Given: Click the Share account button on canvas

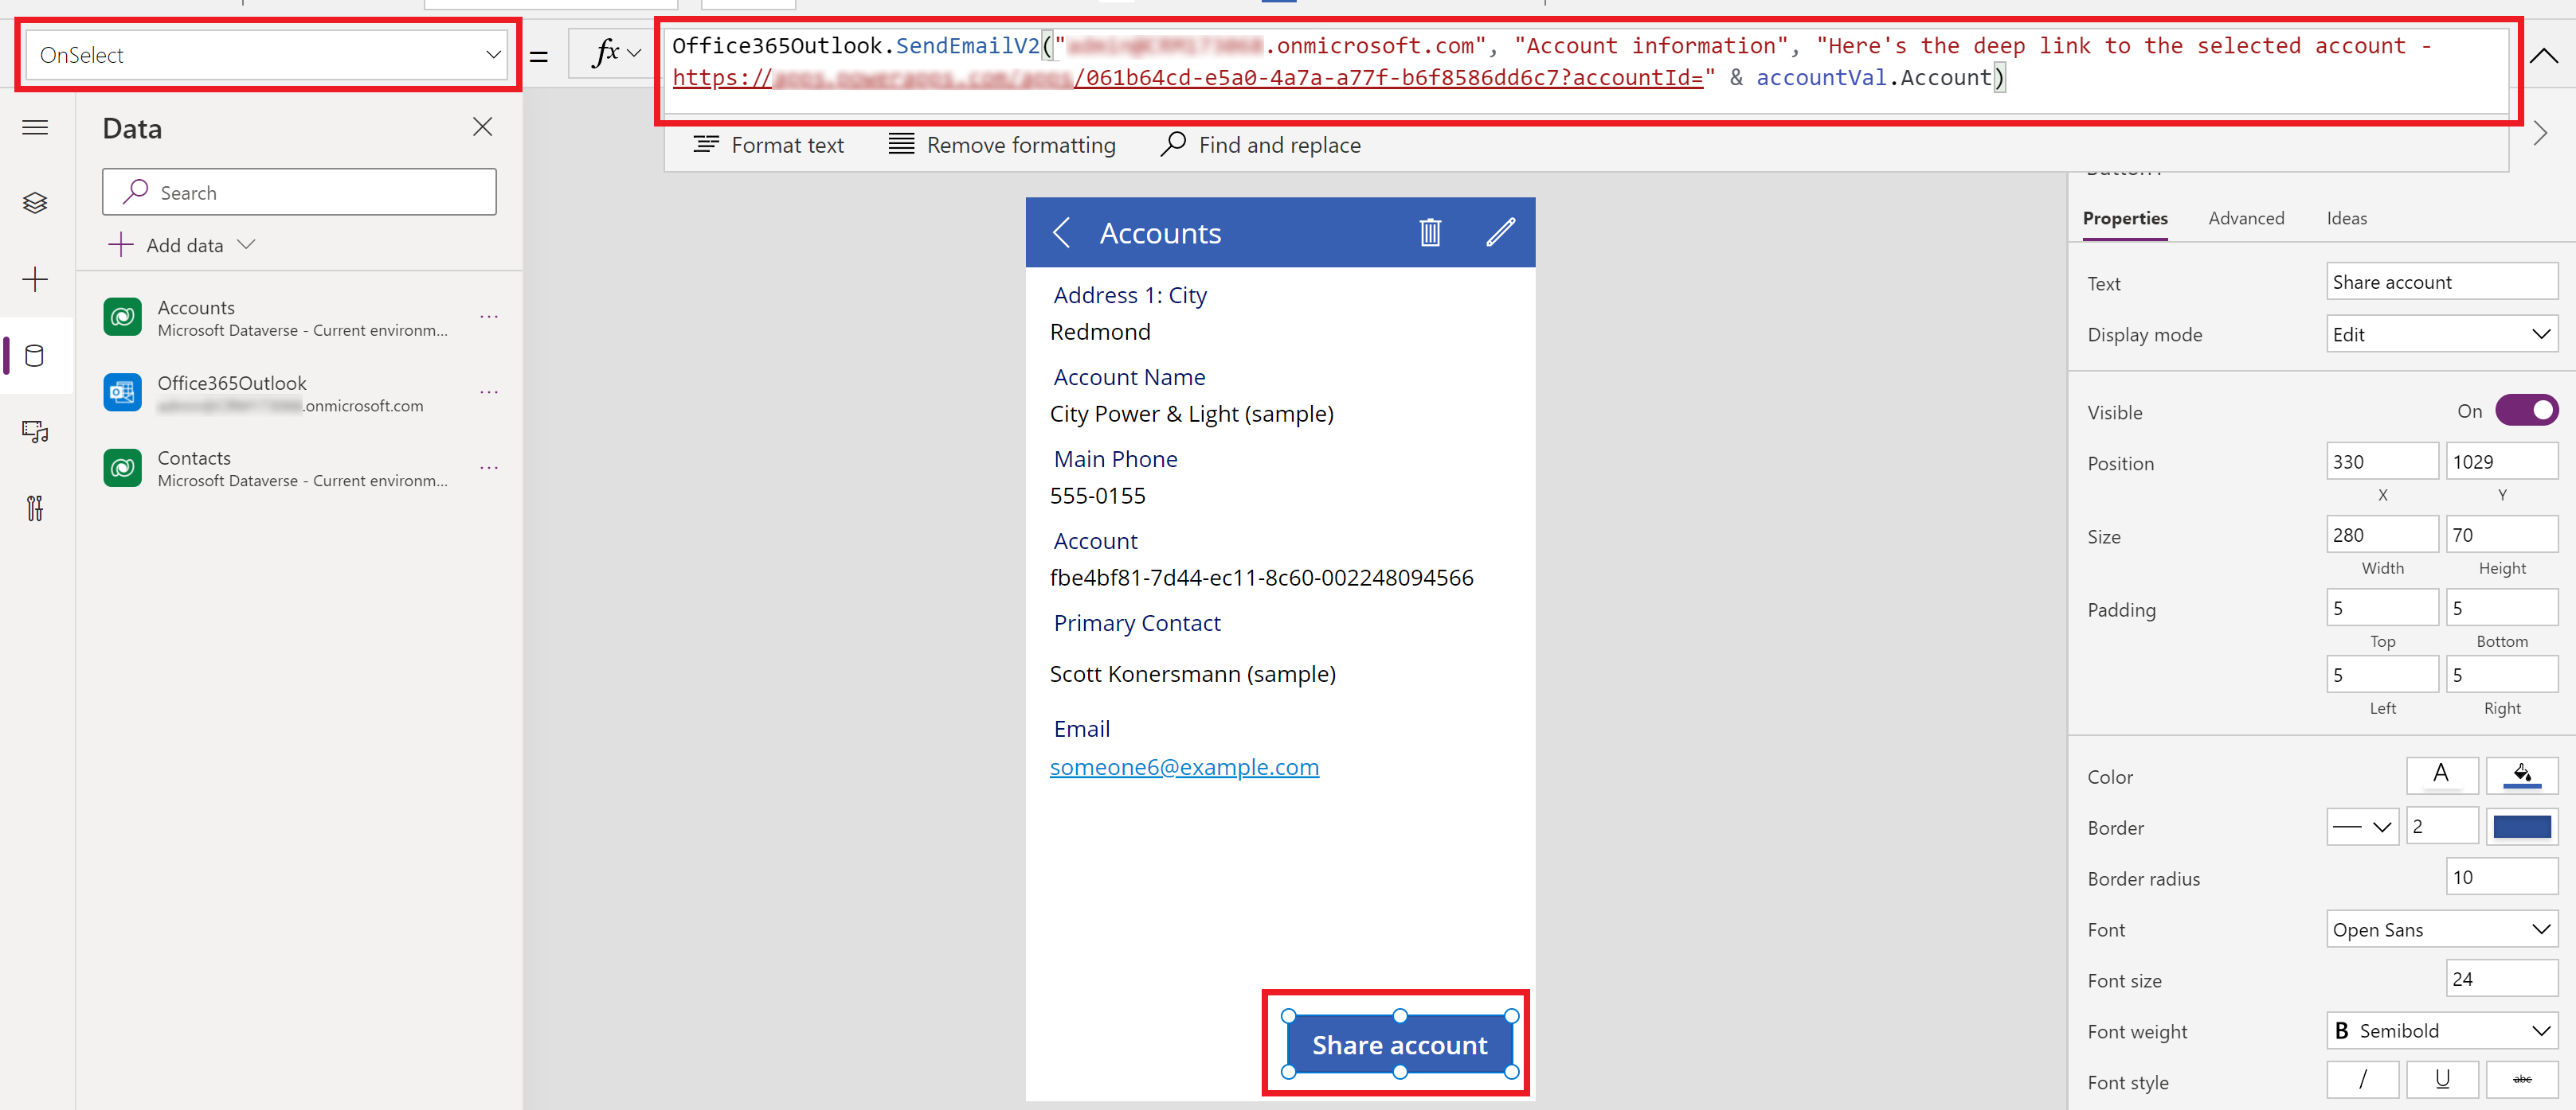Looking at the screenshot, I should [x=1399, y=1045].
